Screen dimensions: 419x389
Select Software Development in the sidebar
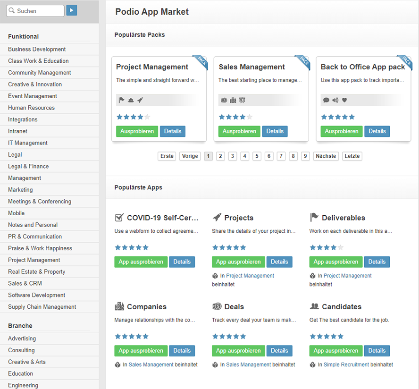[x=36, y=295]
